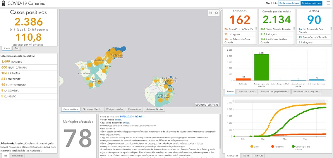Switch to the Municipios tab

17,155
